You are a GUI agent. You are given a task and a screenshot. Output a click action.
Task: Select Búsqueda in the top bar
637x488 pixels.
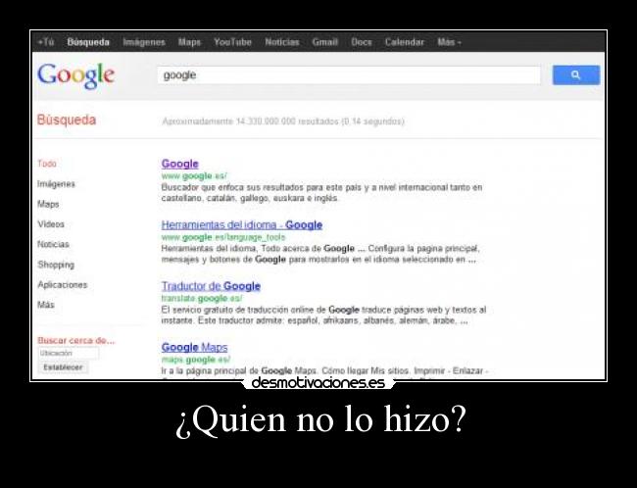coord(88,42)
